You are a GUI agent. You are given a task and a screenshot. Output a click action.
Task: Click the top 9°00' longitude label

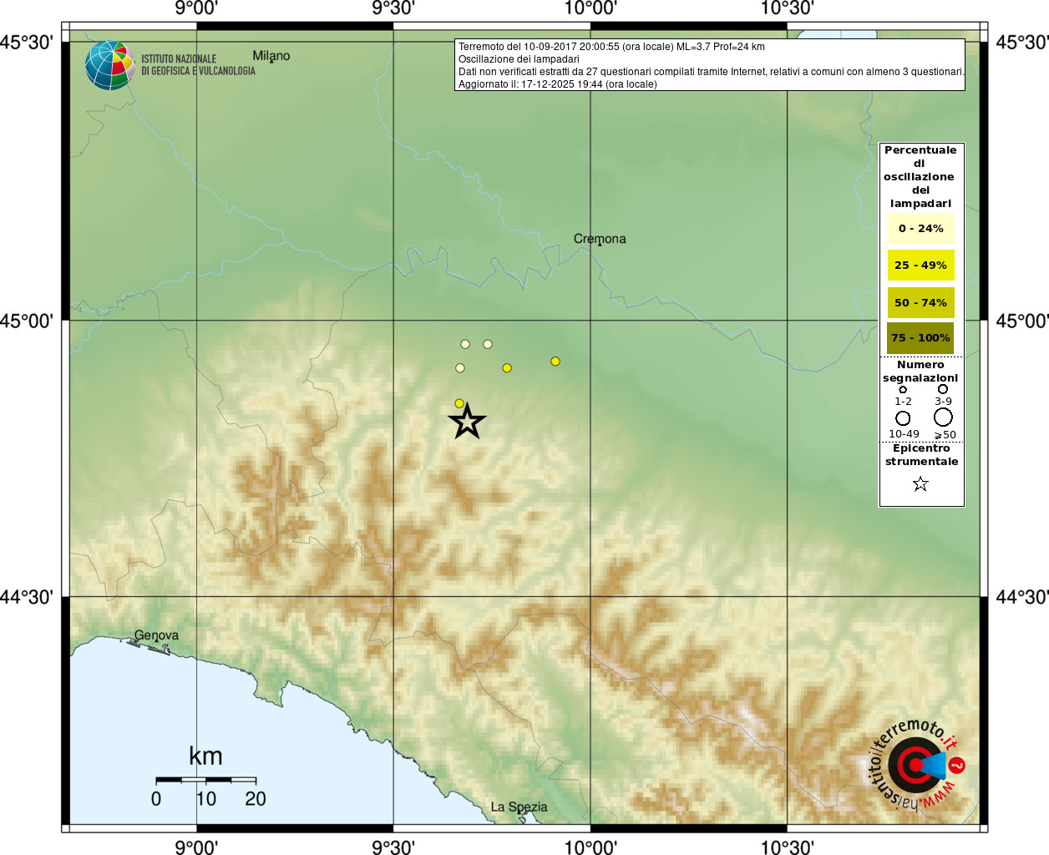coord(196,8)
